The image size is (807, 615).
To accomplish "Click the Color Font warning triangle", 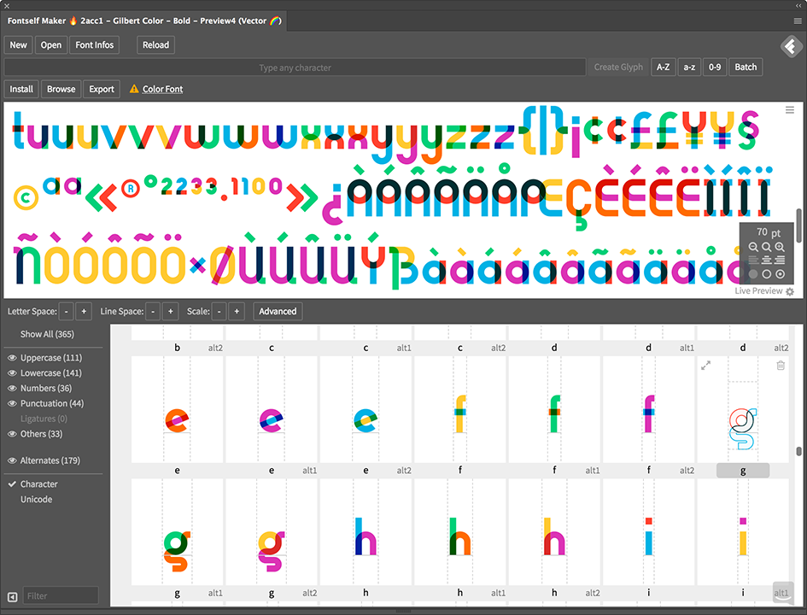I will click(x=134, y=88).
